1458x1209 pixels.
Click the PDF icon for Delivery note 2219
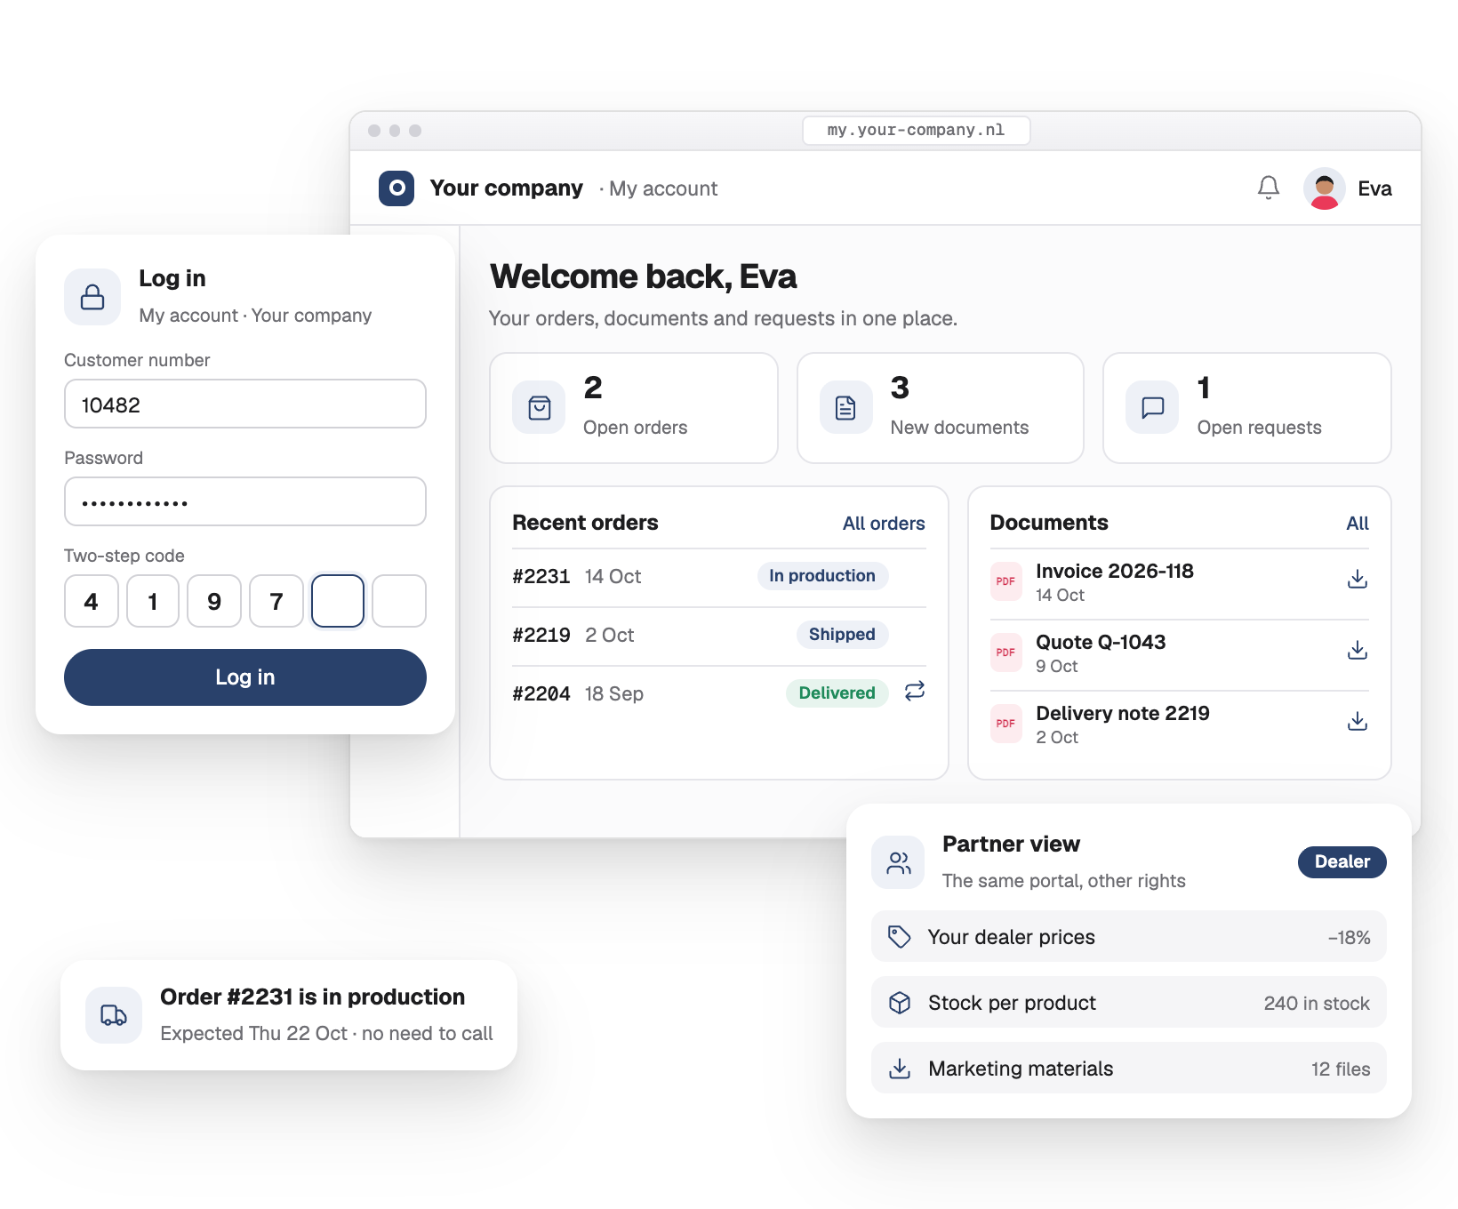coord(1006,724)
